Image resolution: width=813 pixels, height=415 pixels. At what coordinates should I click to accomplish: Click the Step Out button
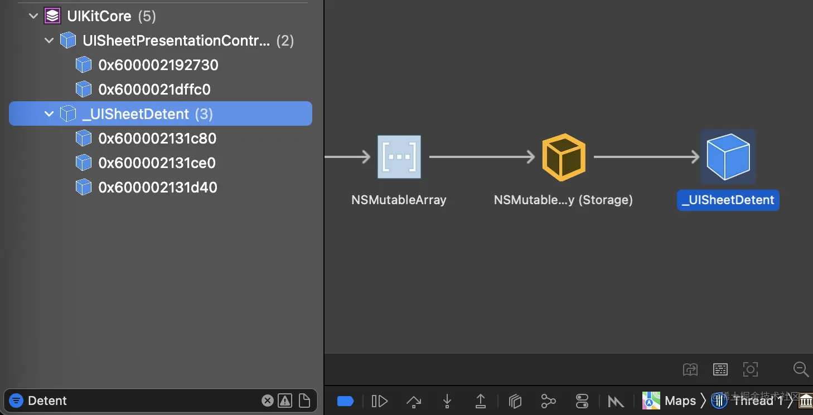481,401
